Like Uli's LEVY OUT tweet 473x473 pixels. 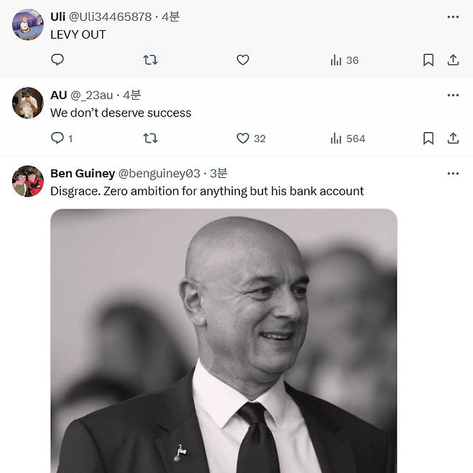click(243, 60)
